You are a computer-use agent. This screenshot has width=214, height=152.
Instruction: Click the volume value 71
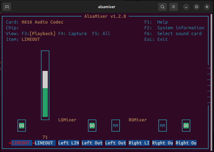click(x=45, y=137)
